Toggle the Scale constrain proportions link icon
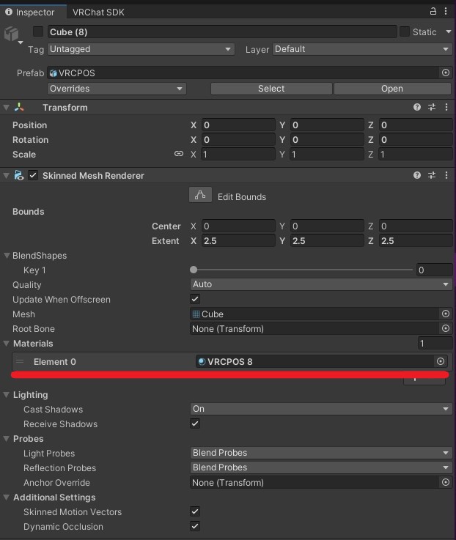Image resolution: width=456 pixels, height=540 pixels. (179, 154)
